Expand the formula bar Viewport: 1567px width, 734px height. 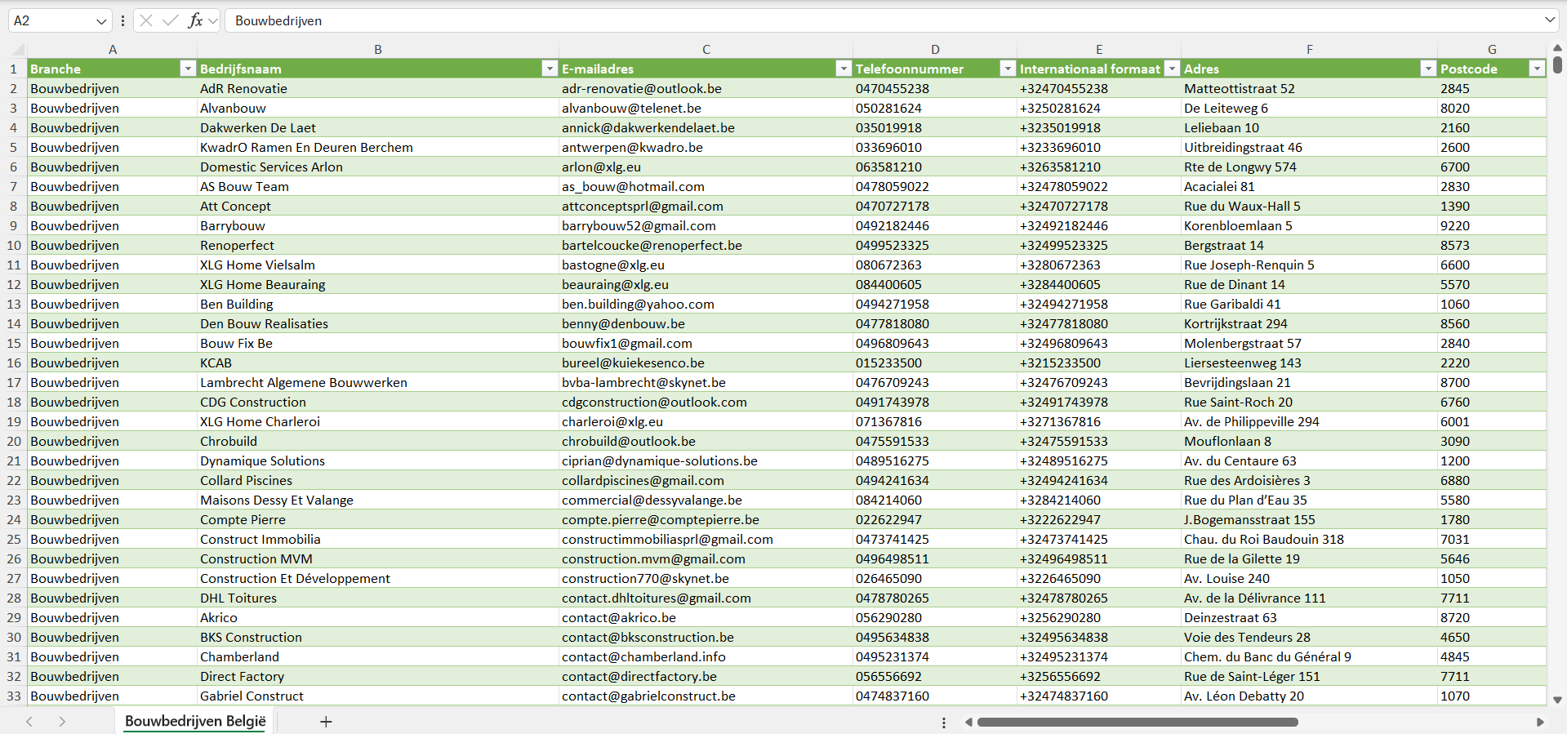tap(1549, 20)
